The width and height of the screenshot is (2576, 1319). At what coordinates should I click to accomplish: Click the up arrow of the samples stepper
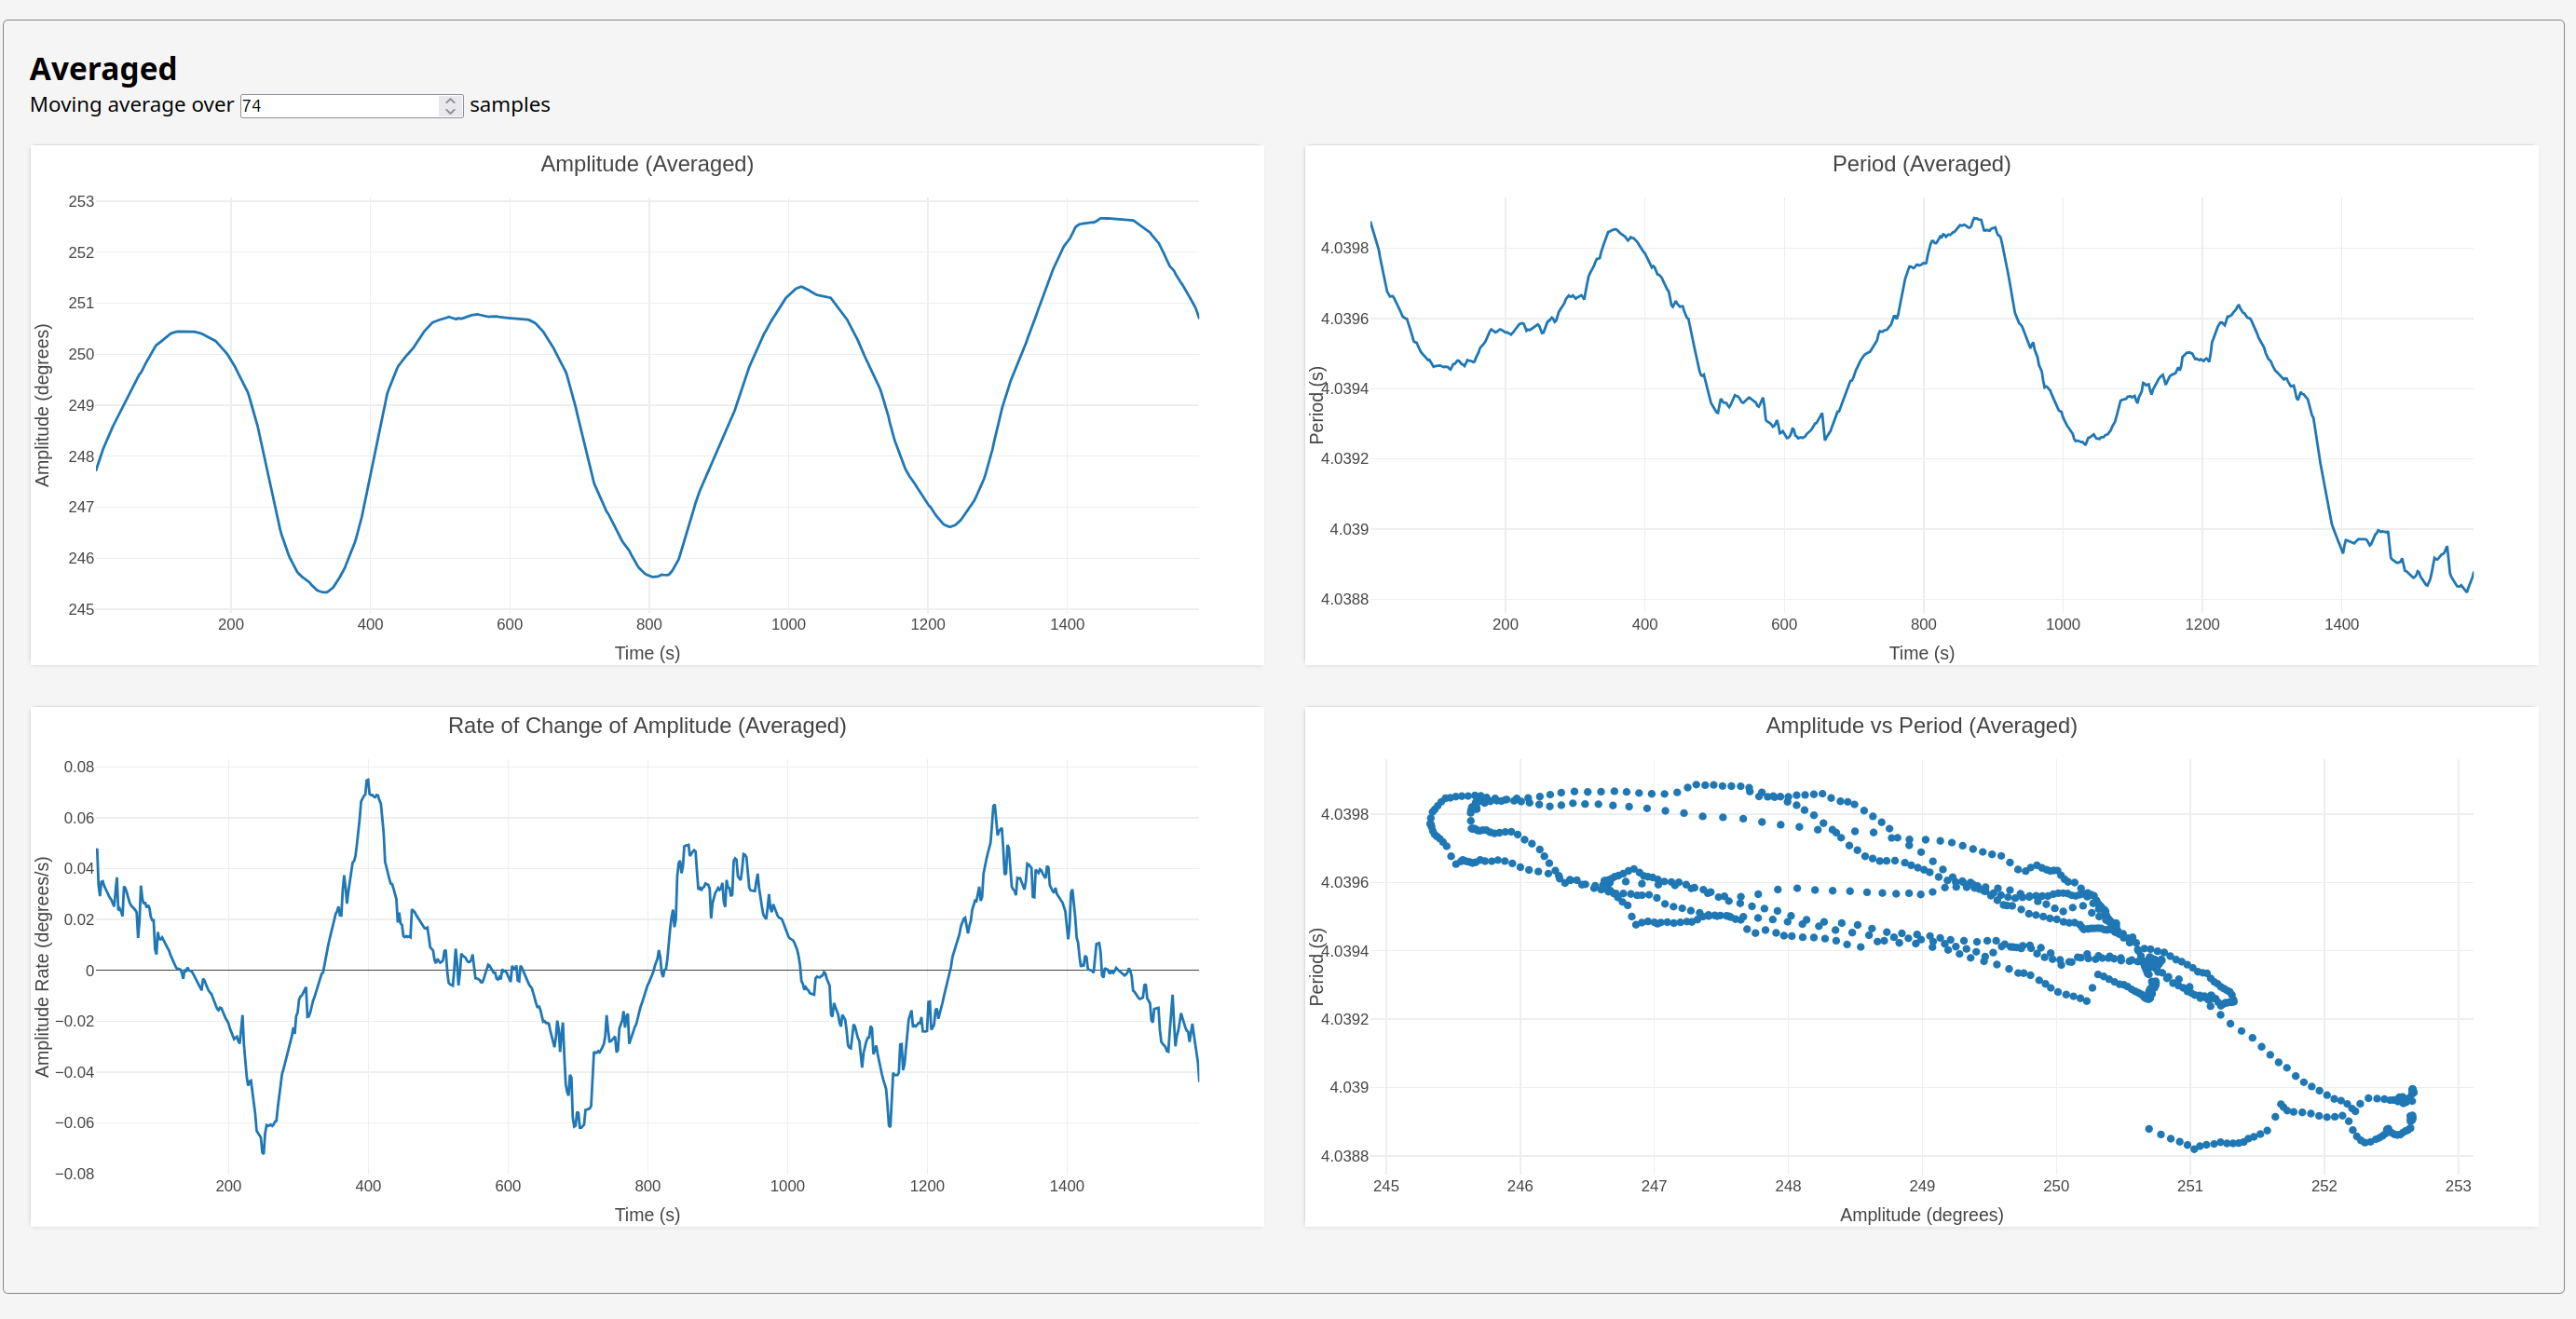pos(450,100)
